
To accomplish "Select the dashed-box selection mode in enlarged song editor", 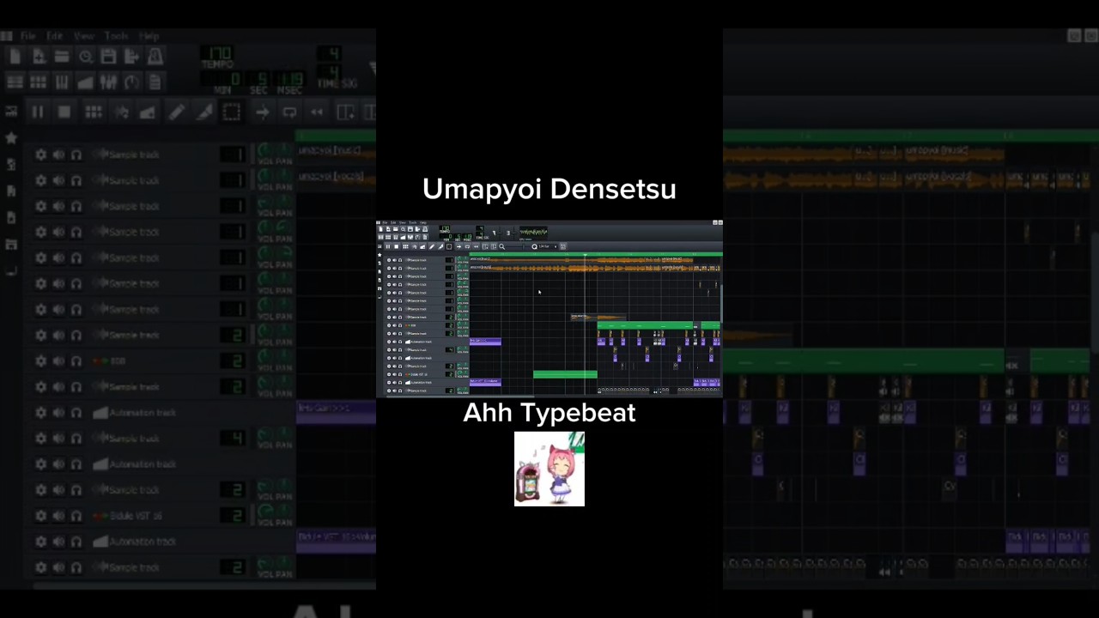I will coord(231,112).
